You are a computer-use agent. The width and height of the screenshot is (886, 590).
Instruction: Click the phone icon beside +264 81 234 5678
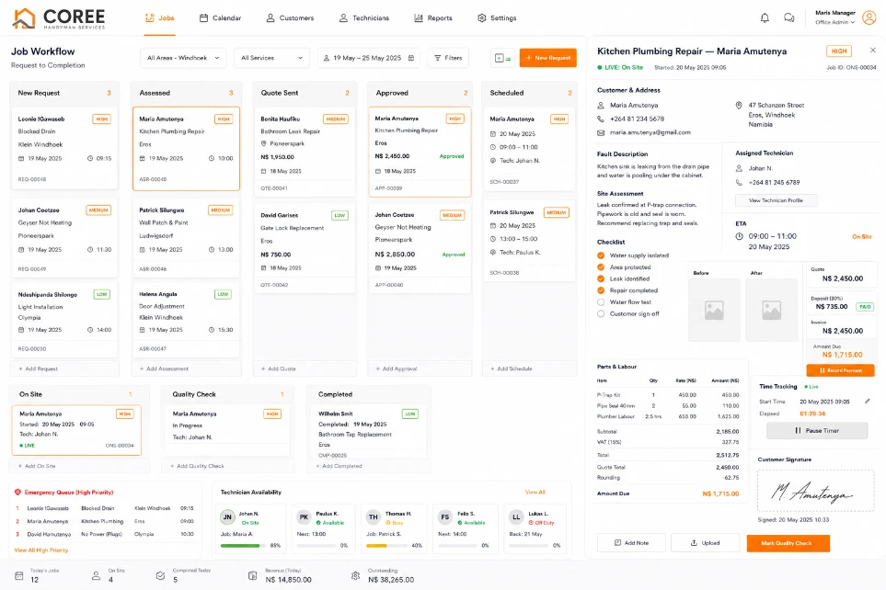(601, 119)
